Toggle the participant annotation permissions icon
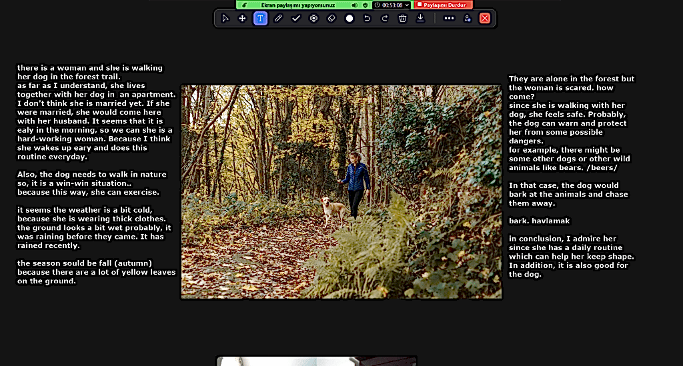683x366 pixels. pos(467,19)
